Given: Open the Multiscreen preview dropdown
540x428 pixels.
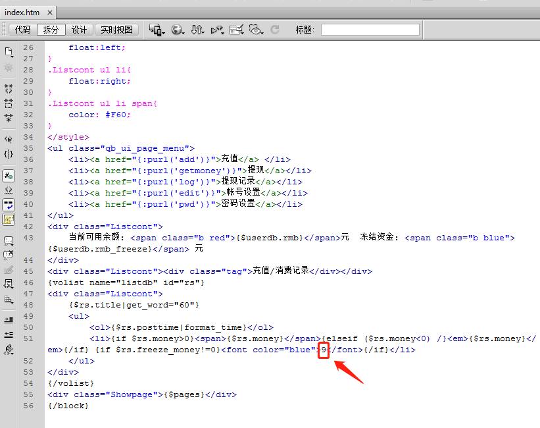Looking at the screenshot, I should 156,30.
